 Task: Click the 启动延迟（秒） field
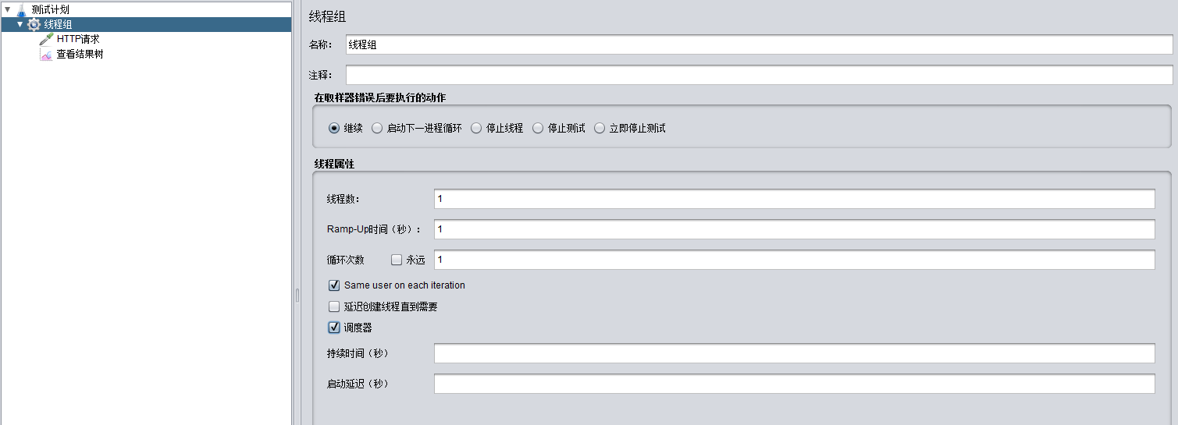[794, 384]
